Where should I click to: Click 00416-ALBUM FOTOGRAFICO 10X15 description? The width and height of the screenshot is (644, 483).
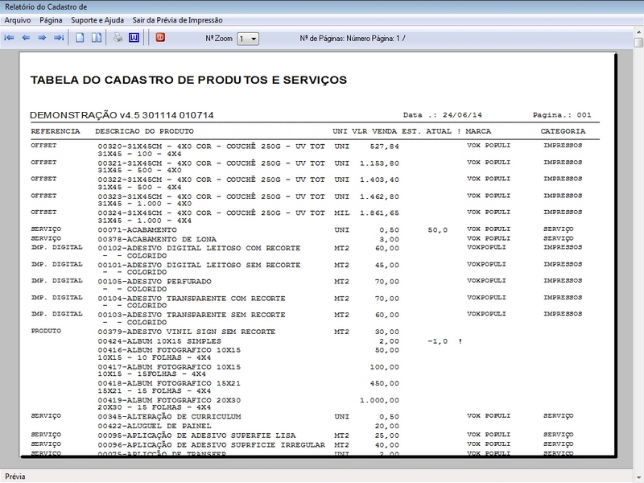click(169, 350)
